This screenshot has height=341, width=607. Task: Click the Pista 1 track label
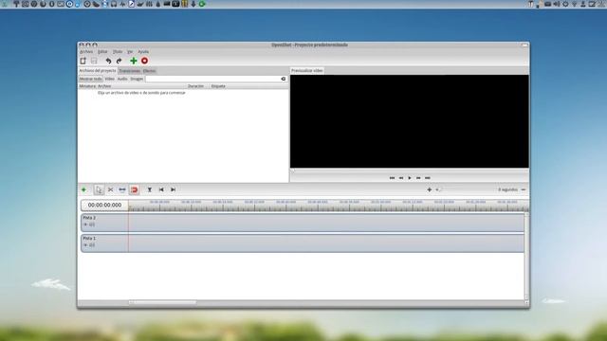click(89, 239)
